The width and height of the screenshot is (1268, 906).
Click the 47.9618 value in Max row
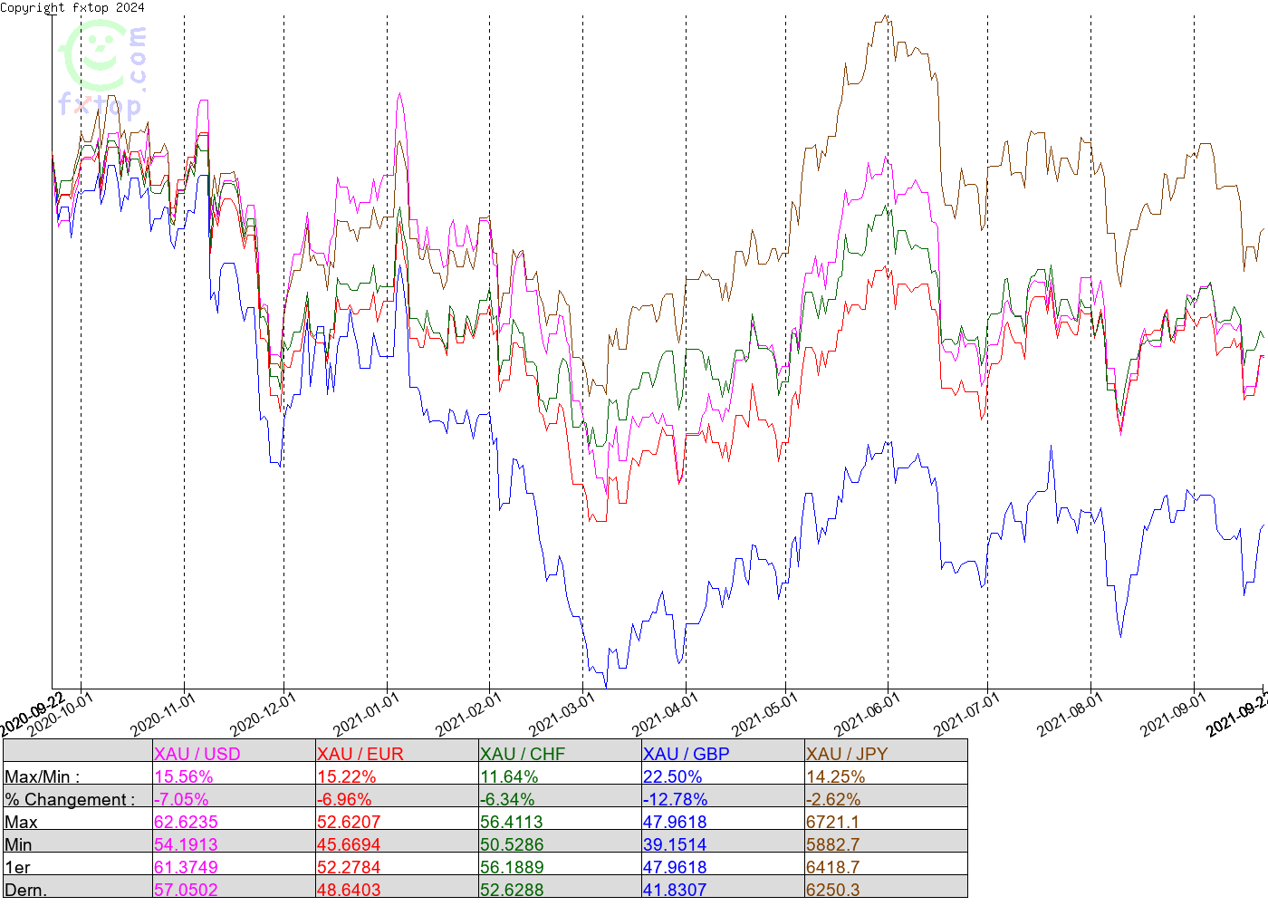pyautogui.click(x=675, y=822)
